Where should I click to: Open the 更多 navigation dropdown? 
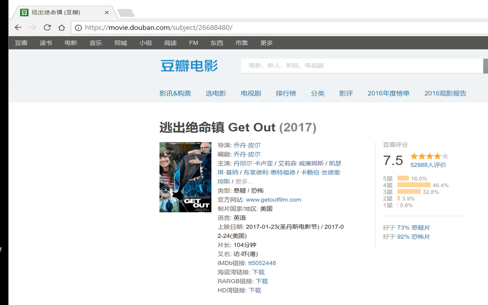(x=266, y=43)
